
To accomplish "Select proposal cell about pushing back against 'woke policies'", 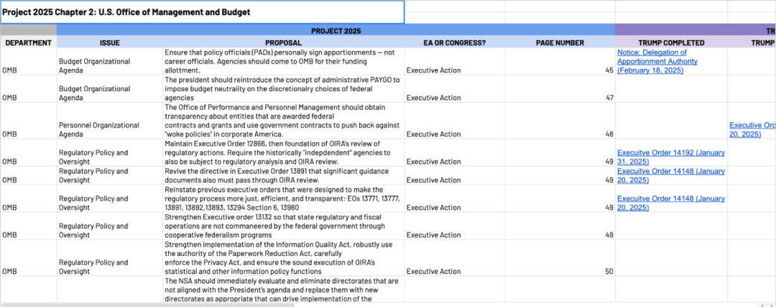I will pyautogui.click(x=283, y=121).
